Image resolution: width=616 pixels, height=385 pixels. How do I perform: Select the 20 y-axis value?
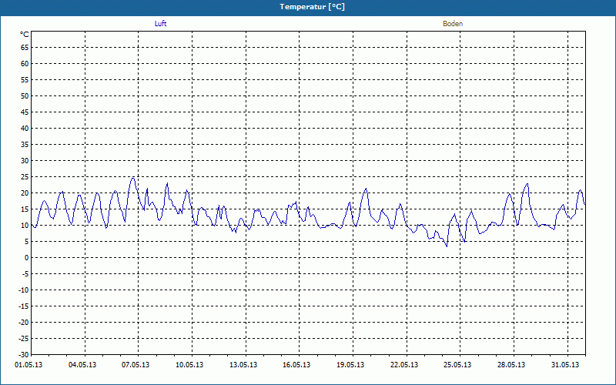[x=25, y=193]
